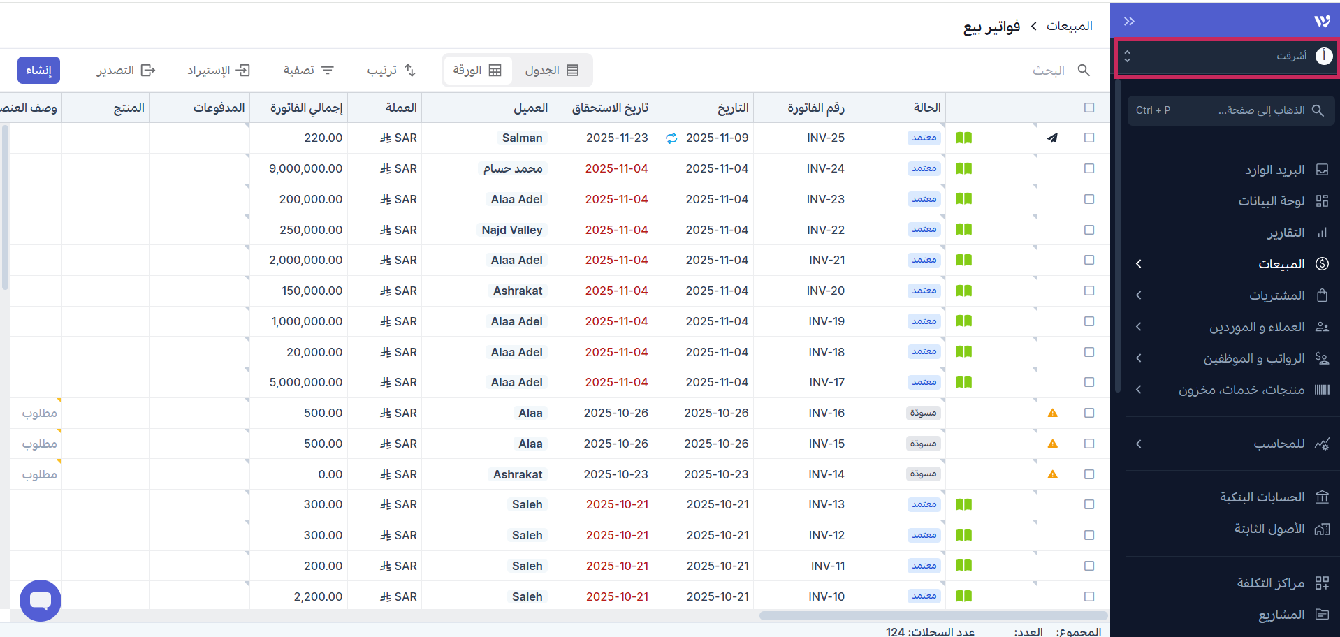Collapse the sidebar with double-arrow icon
The height and width of the screenshot is (637, 1340).
tap(1129, 22)
